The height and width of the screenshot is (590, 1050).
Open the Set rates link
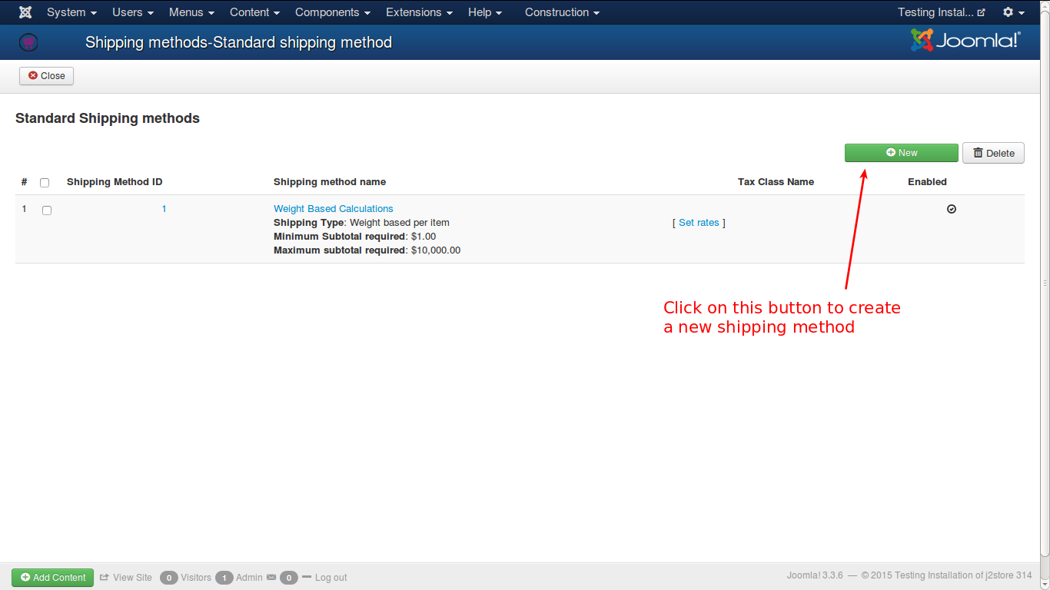pyautogui.click(x=699, y=223)
